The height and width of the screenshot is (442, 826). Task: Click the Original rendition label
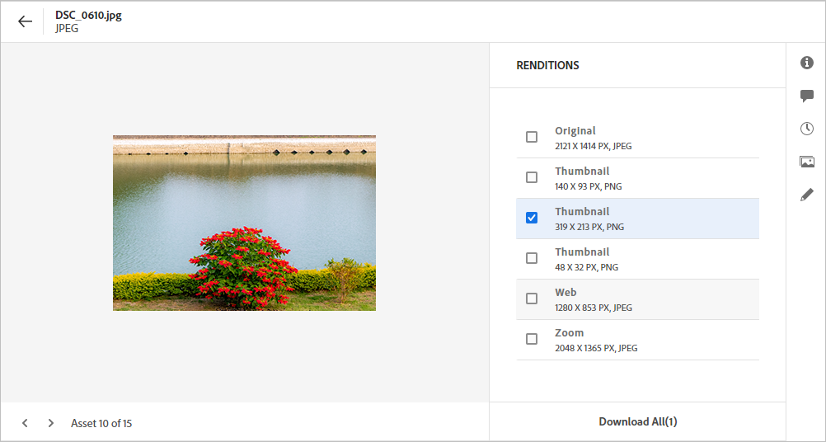[x=575, y=131]
